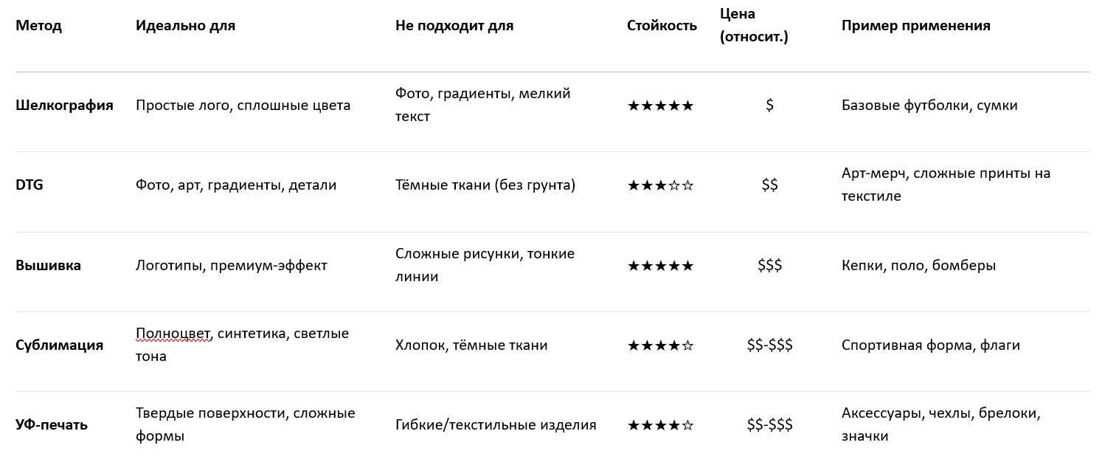Click the 'Стойкость' column header
This screenshot has width=1102, height=465.
[662, 26]
